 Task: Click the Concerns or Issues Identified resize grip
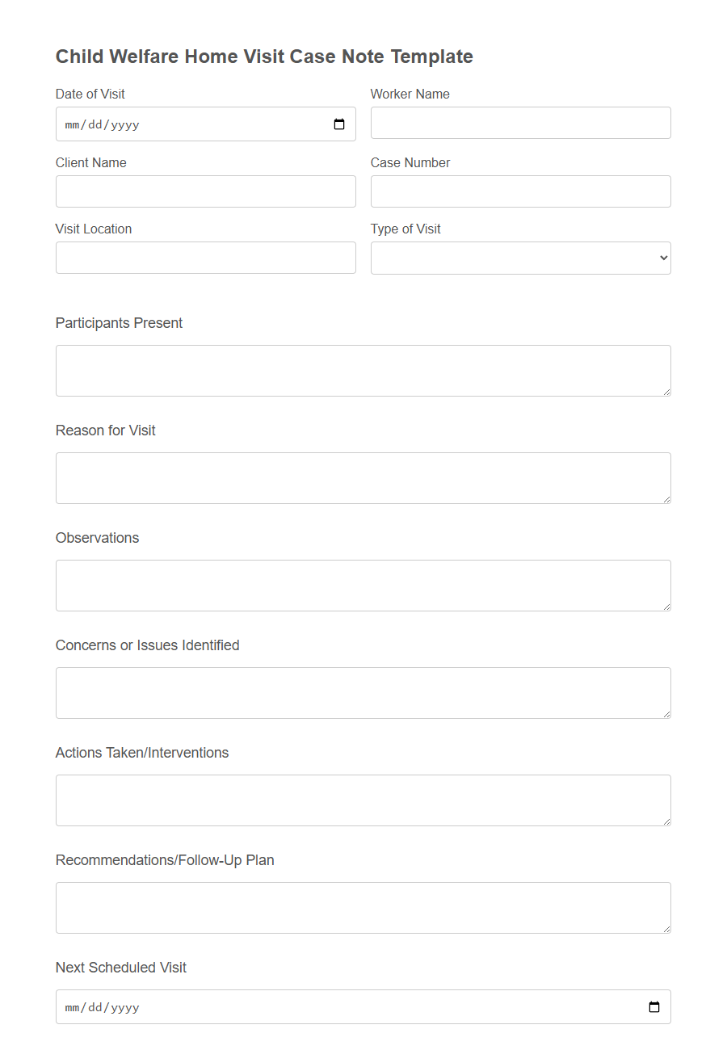pyautogui.click(x=666, y=714)
